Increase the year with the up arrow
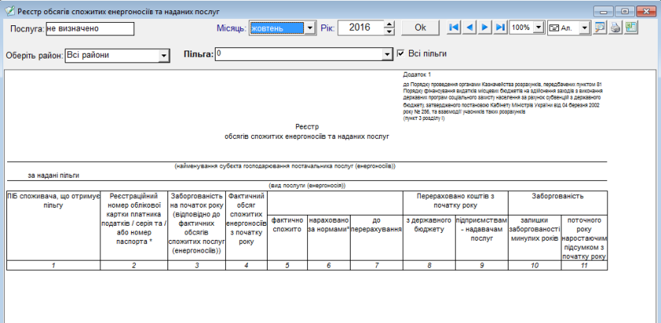 click(x=389, y=24)
